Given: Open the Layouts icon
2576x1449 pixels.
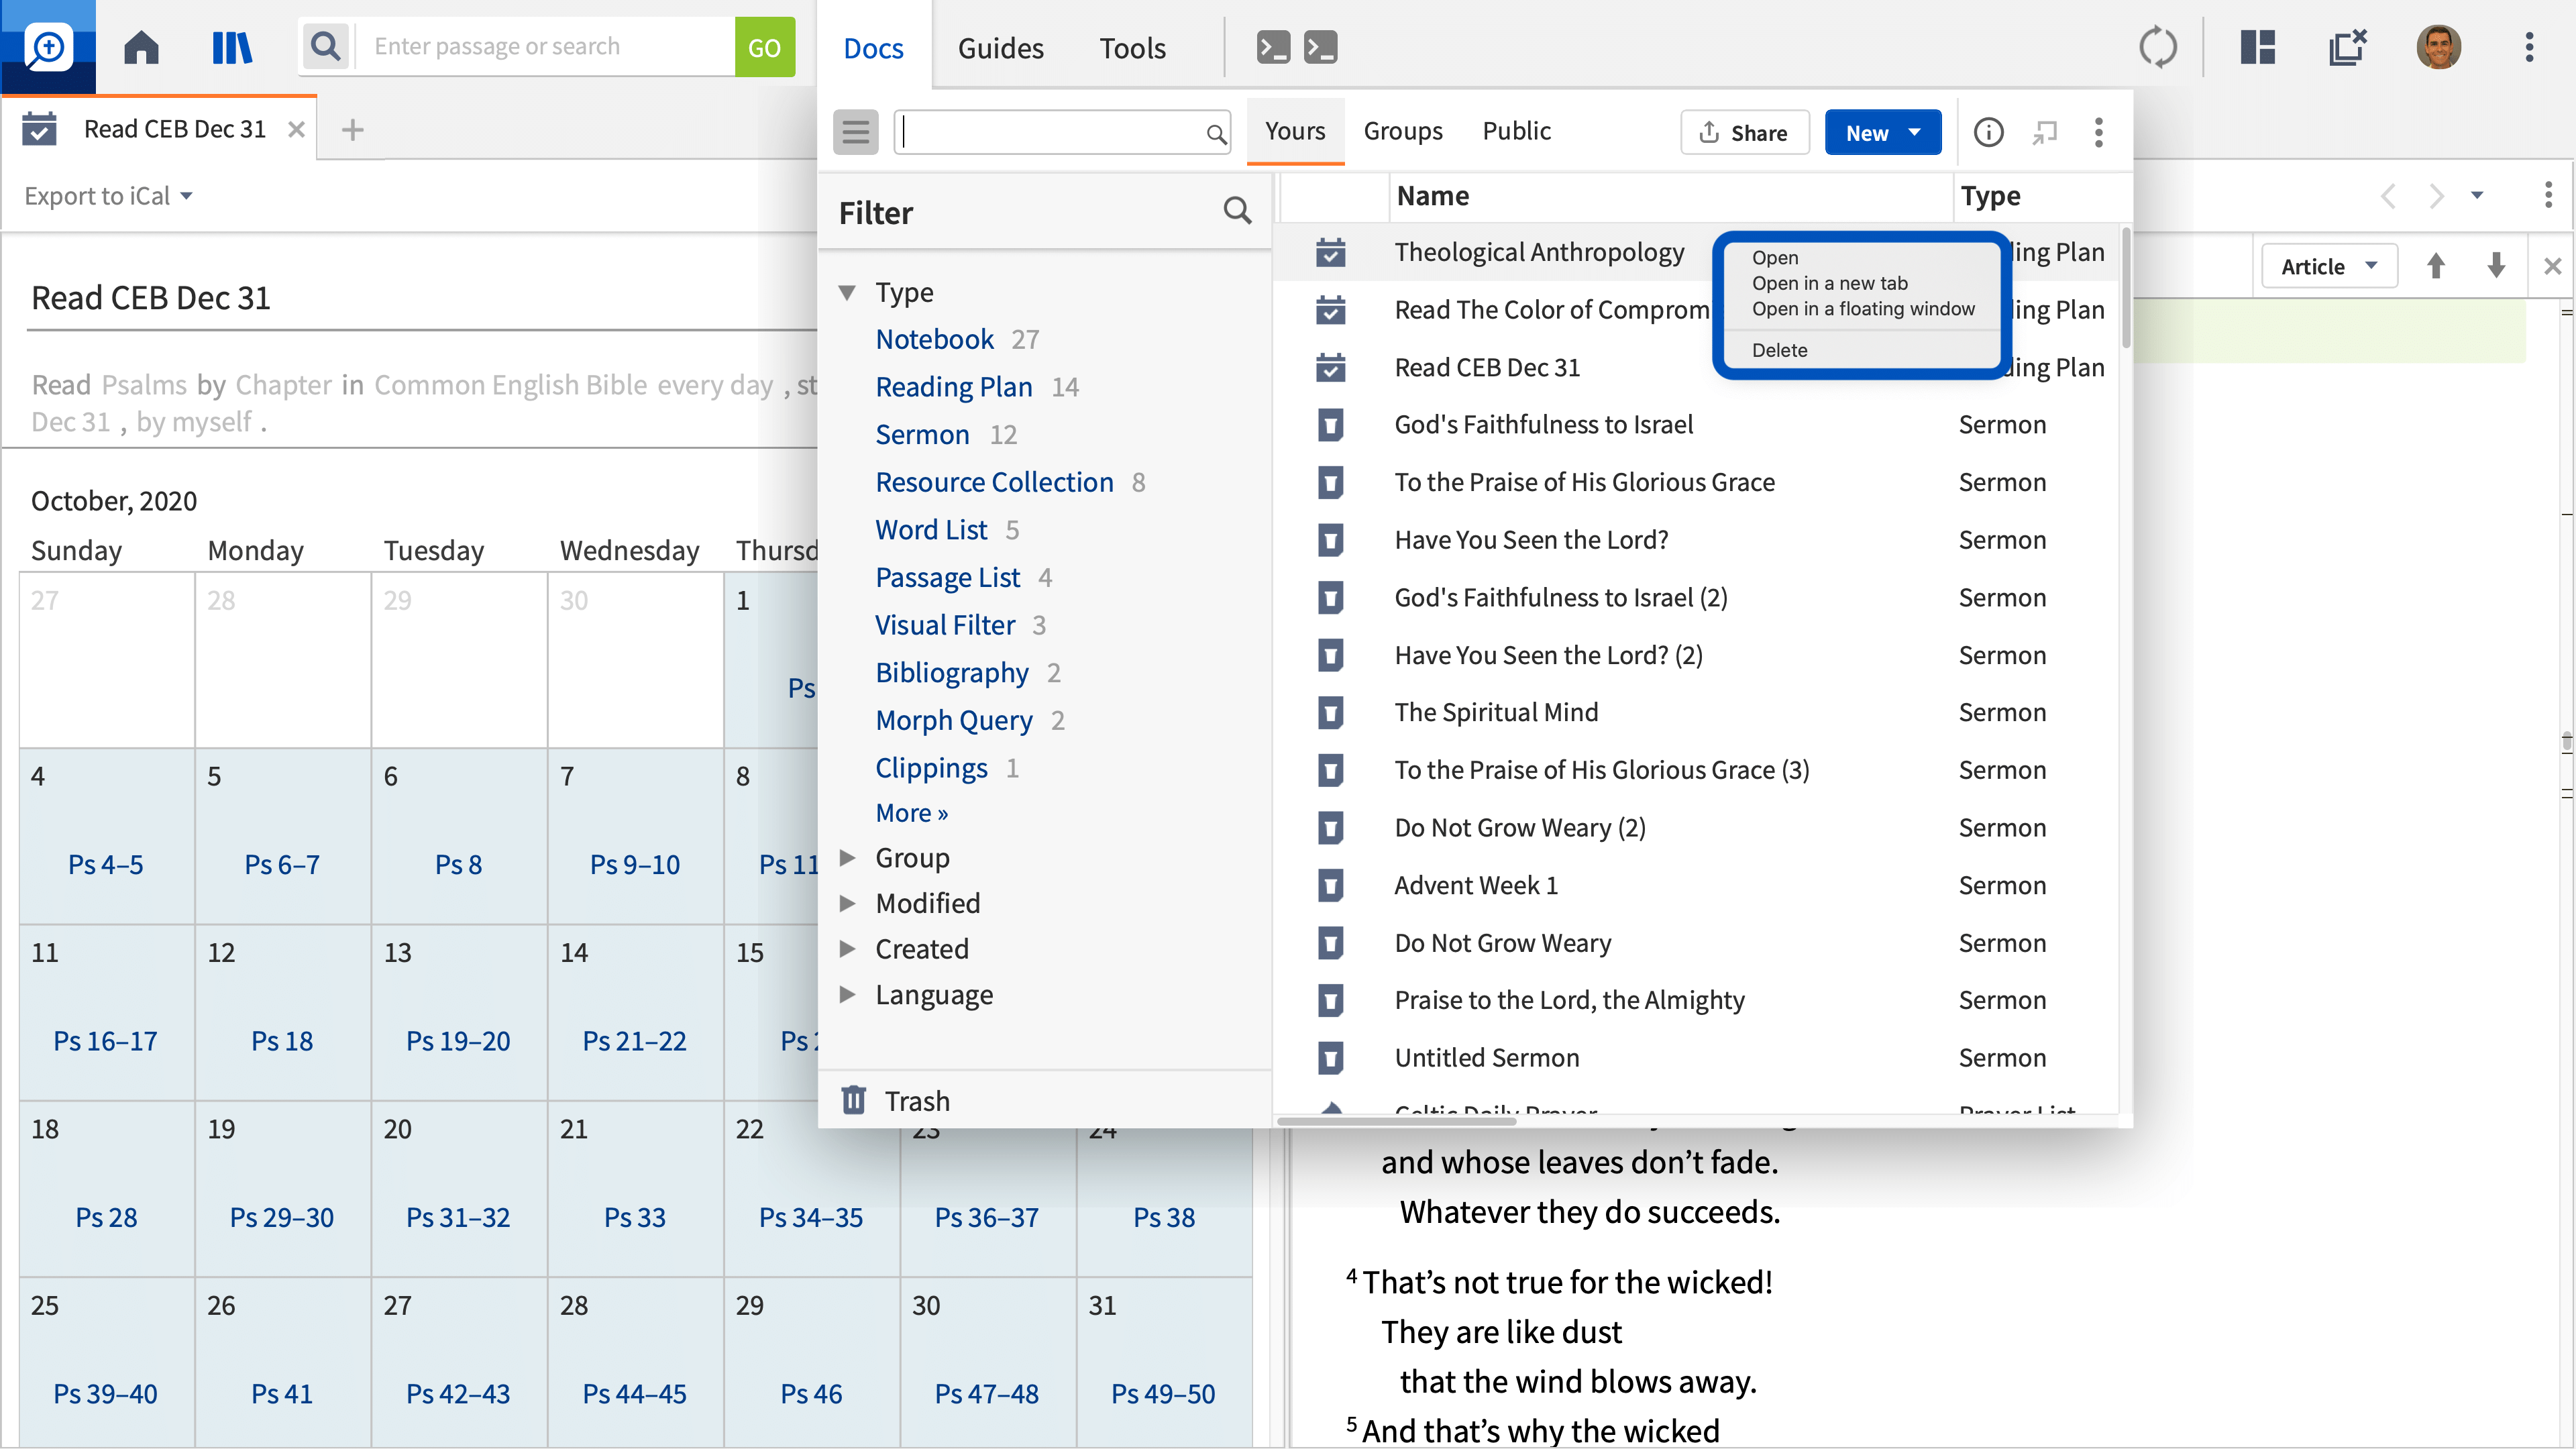Looking at the screenshot, I should (x=2257, y=47).
